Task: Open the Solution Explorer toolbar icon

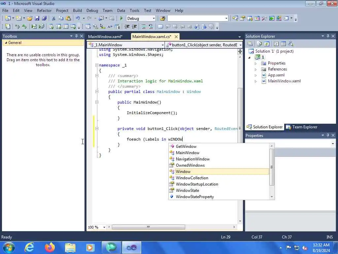Action: click(x=235, y=19)
